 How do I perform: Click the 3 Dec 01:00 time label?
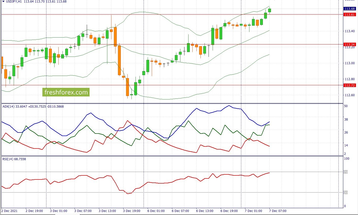click(x=59, y=211)
